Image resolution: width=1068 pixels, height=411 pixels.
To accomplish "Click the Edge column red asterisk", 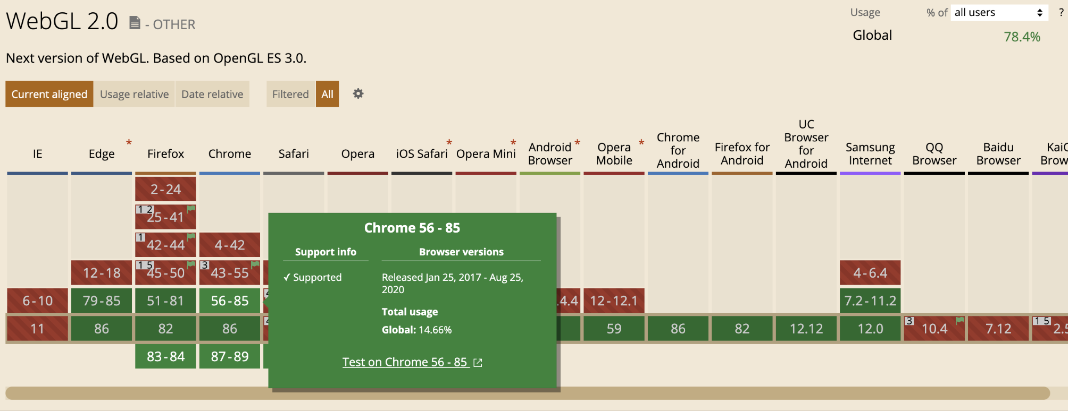I will [x=129, y=142].
